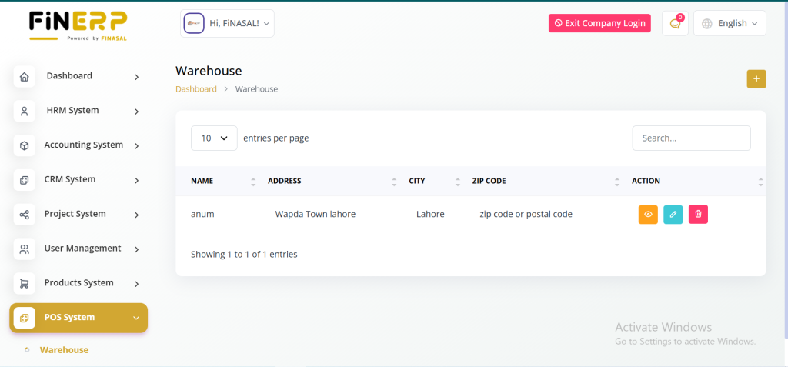Delete the anum warehouse with trash icon
This screenshot has height=367, width=788.
698,215
